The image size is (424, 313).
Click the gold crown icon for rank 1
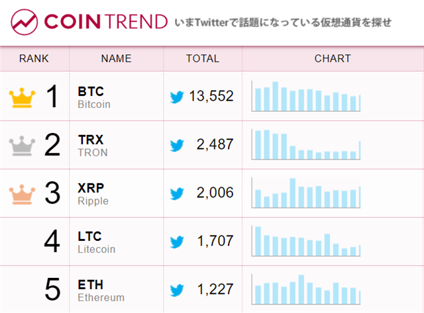pyautogui.click(x=22, y=98)
